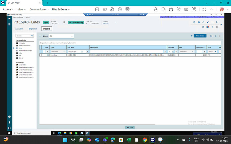
Task: Open Ship To in the navigation tree
Action: tap(21, 58)
